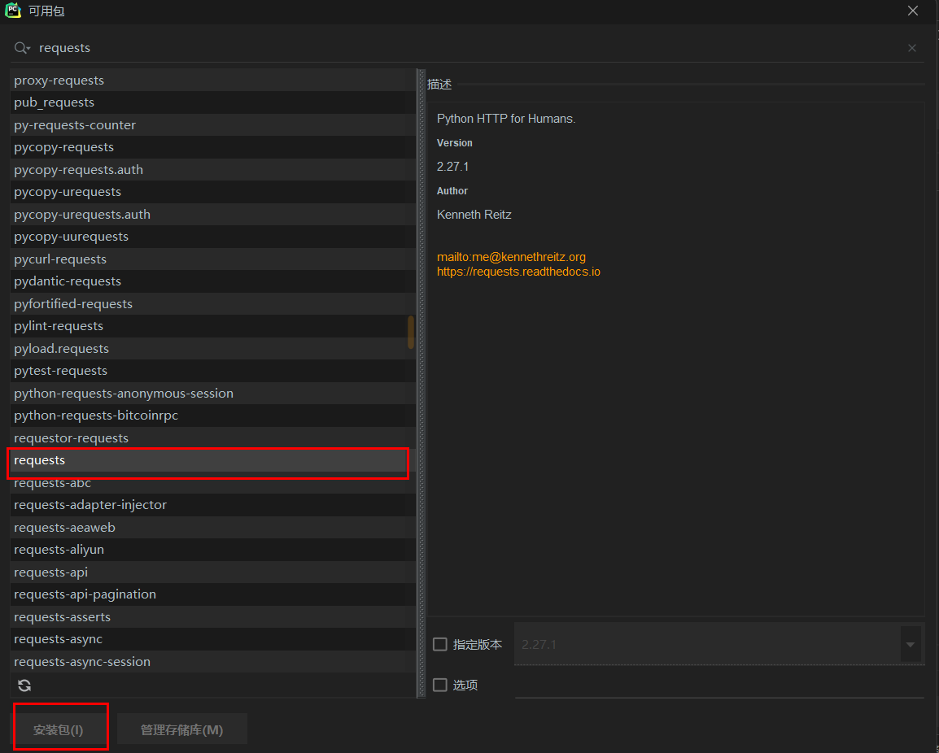Select pydantic-requests package
This screenshot has height=753, width=939.
click(212, 281)
